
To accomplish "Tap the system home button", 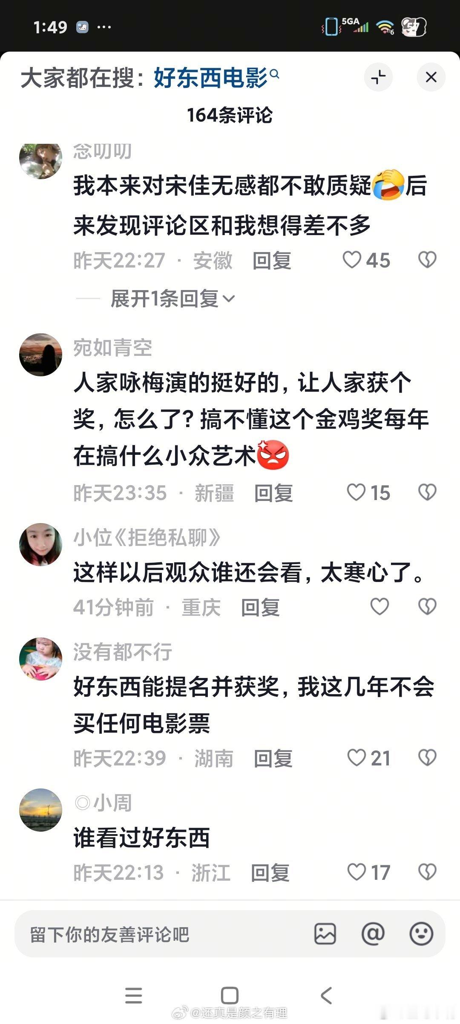I will (x=230, y=995).
